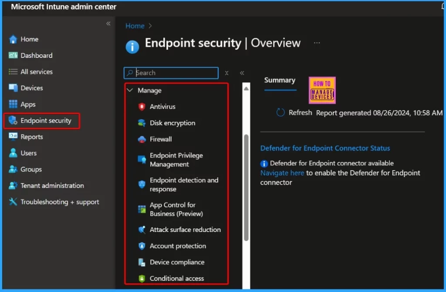Screen dimensions: 446x292
Task: Click the menu scrollbar up arrow
Action: [247, 88]
